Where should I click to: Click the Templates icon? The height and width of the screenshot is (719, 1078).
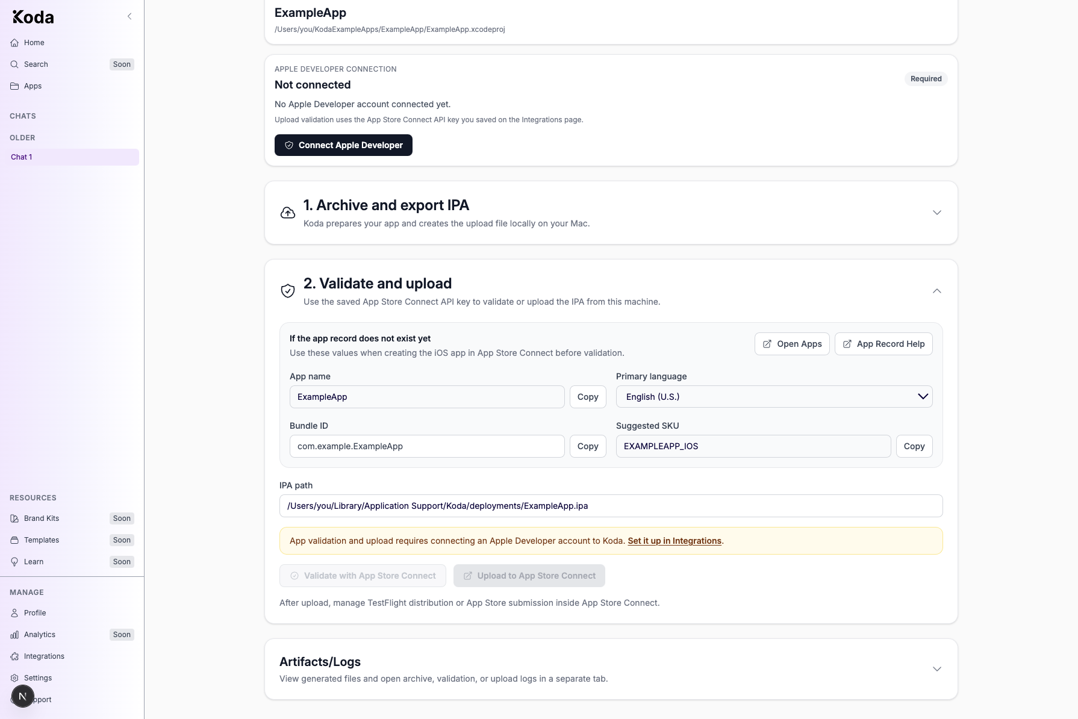(14, 540)
